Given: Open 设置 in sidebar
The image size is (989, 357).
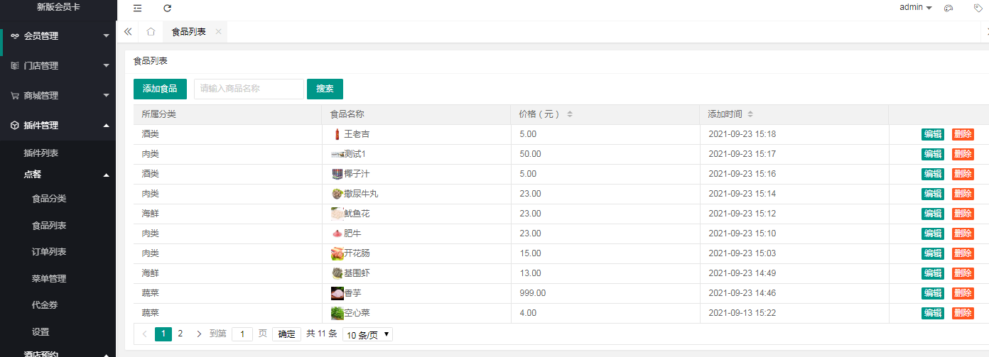Looking at the screenshot, I should pos(40,332).
